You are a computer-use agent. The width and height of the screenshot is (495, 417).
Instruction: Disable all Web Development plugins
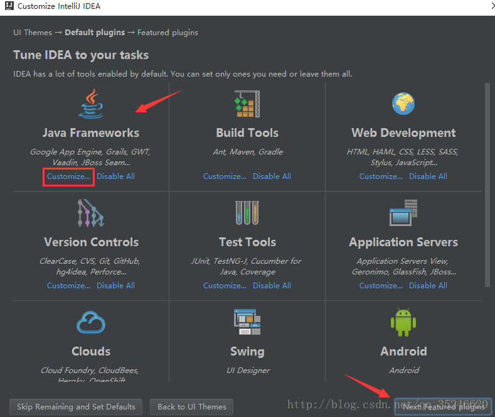point(428,176)
